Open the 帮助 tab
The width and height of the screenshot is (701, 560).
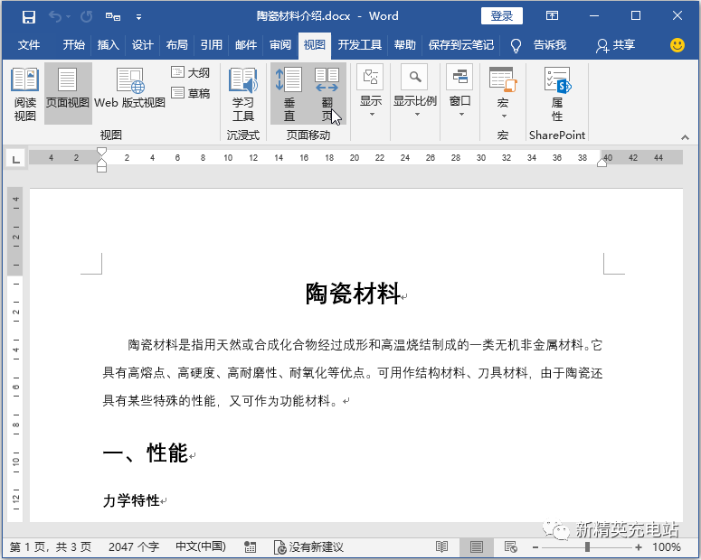pyautogui.click(x=404, y=44)
